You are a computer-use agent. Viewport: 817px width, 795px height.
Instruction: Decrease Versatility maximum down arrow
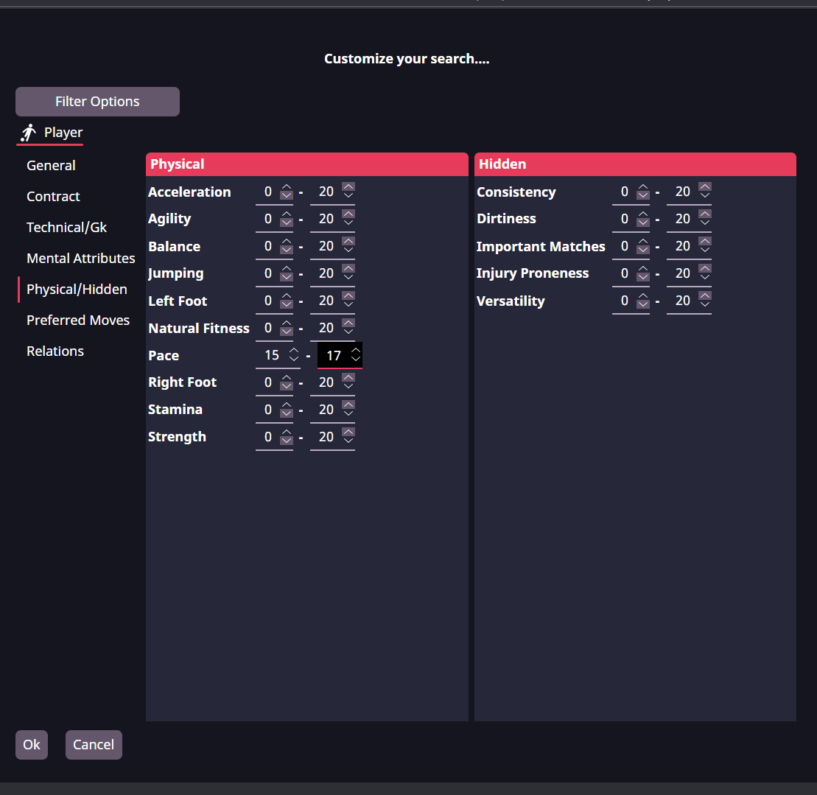point(705,306)
